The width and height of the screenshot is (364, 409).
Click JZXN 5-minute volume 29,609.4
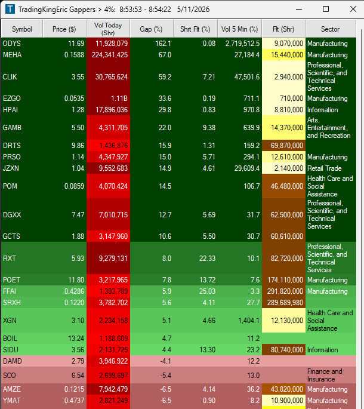240,168
